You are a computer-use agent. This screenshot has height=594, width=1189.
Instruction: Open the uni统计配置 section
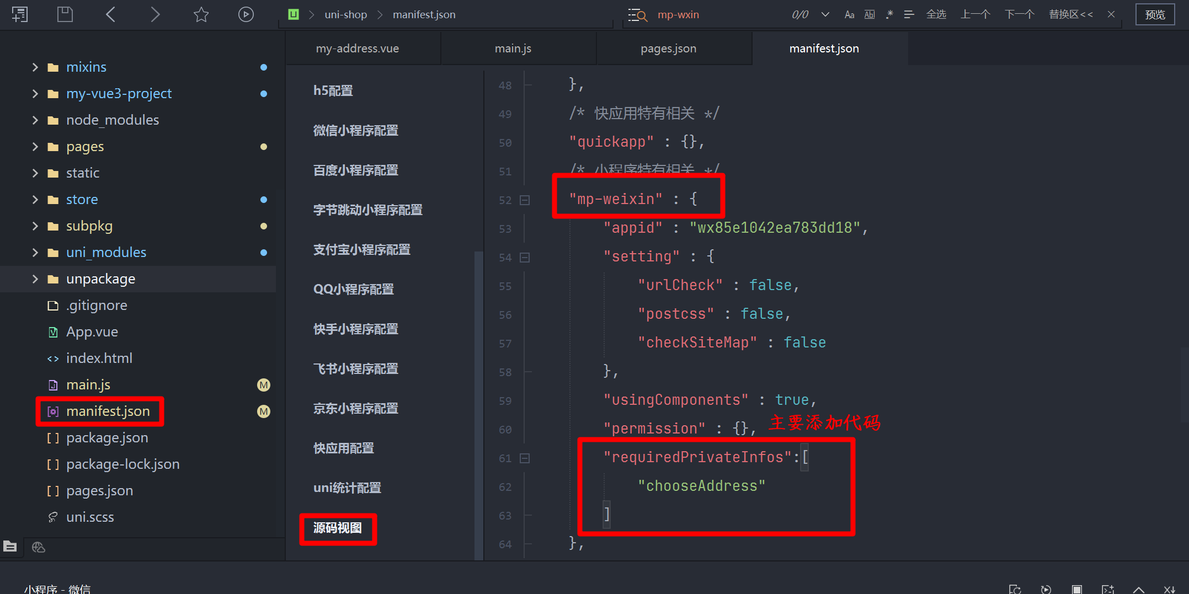click(347, 488)
